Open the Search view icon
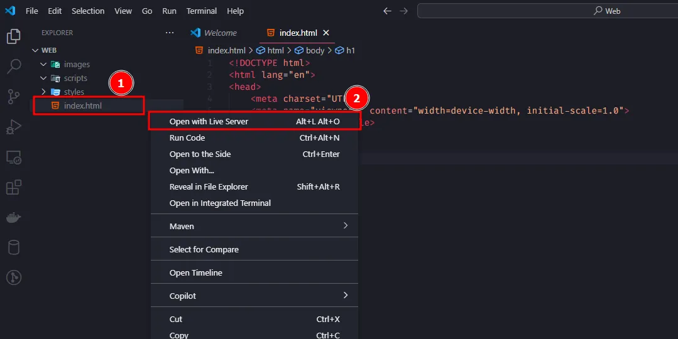Viewport: 678px width, 339px height. 13,66
